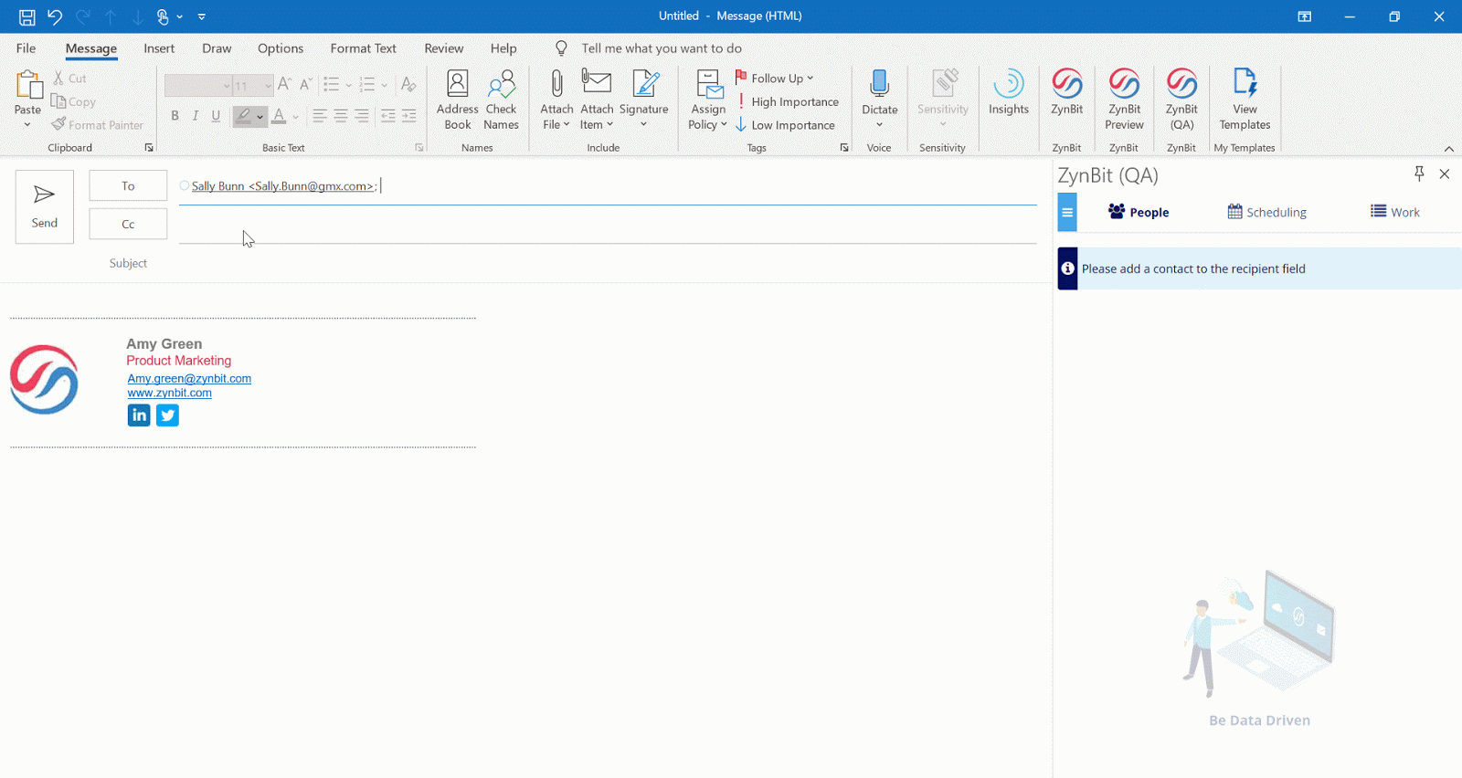Click the To recipients button
The image size is (1462, 778).
[x=128, y=185]
